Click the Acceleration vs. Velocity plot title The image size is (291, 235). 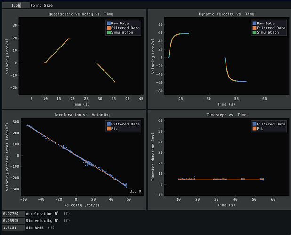point(82,115)
